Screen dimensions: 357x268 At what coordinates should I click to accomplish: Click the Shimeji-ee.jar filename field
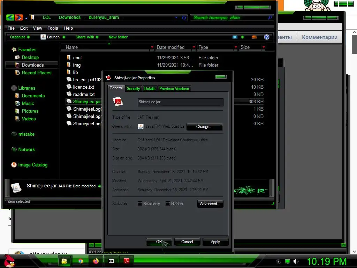(180, 102)
